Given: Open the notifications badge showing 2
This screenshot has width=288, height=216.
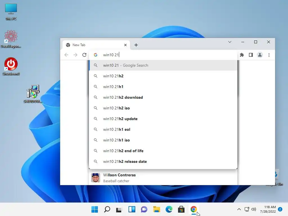Looking at the screenshot, I should pos(280,209).
